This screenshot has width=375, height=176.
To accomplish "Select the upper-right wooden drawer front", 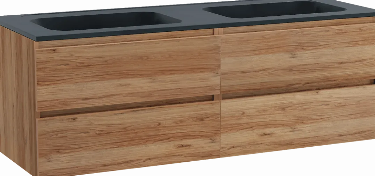I will coord(298,59).
